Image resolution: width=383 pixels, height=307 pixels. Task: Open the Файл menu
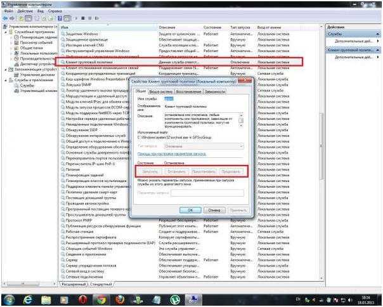tap(8, 11)
